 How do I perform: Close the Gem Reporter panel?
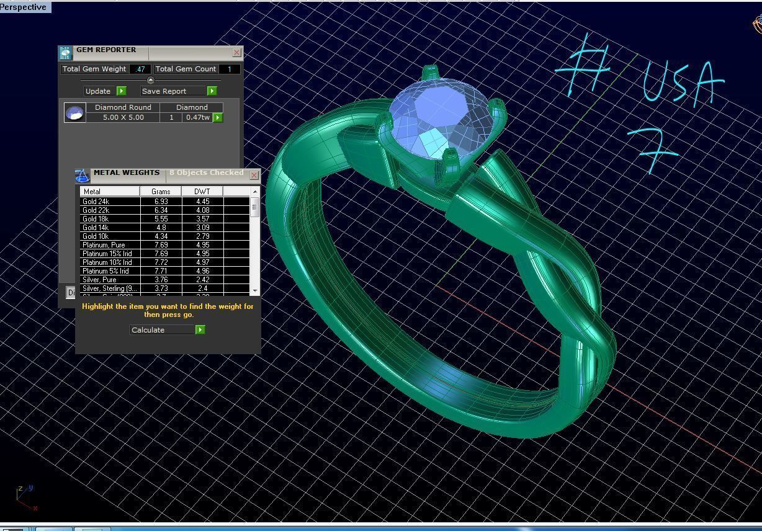(x=236, y=53)
